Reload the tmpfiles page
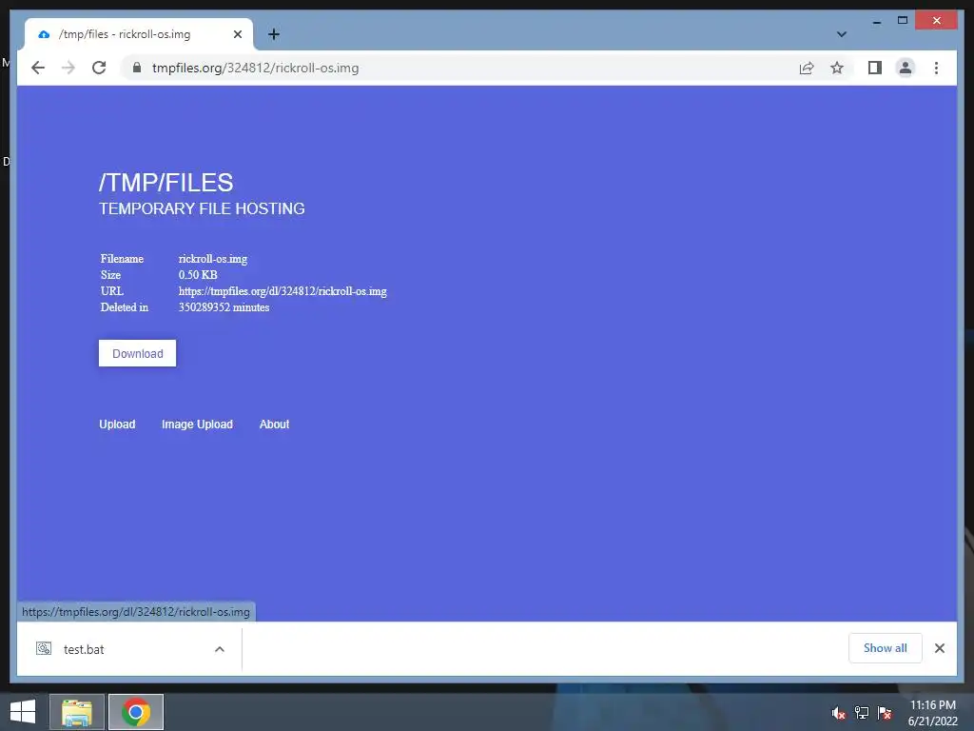This screenshot has width=974, height=731. pos(99,68)
